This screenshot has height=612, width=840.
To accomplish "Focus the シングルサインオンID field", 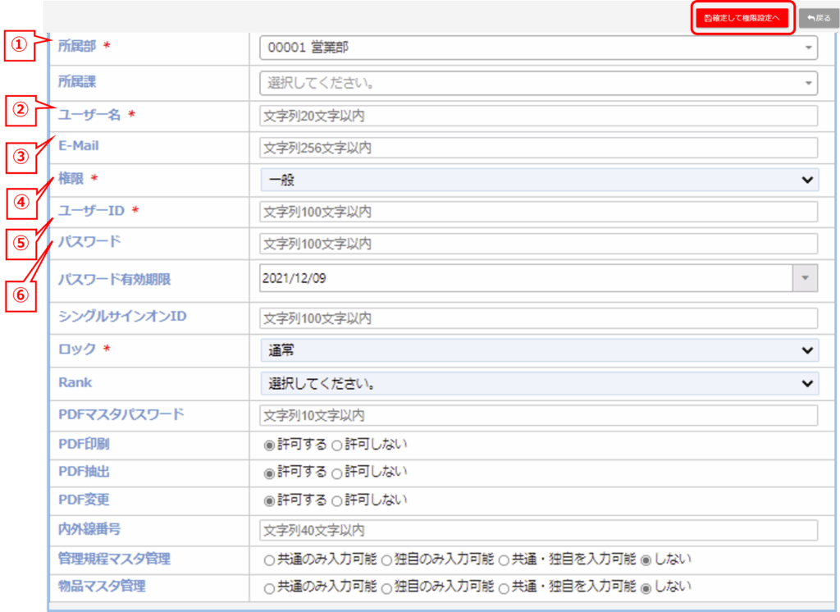I will pos(538,317).
